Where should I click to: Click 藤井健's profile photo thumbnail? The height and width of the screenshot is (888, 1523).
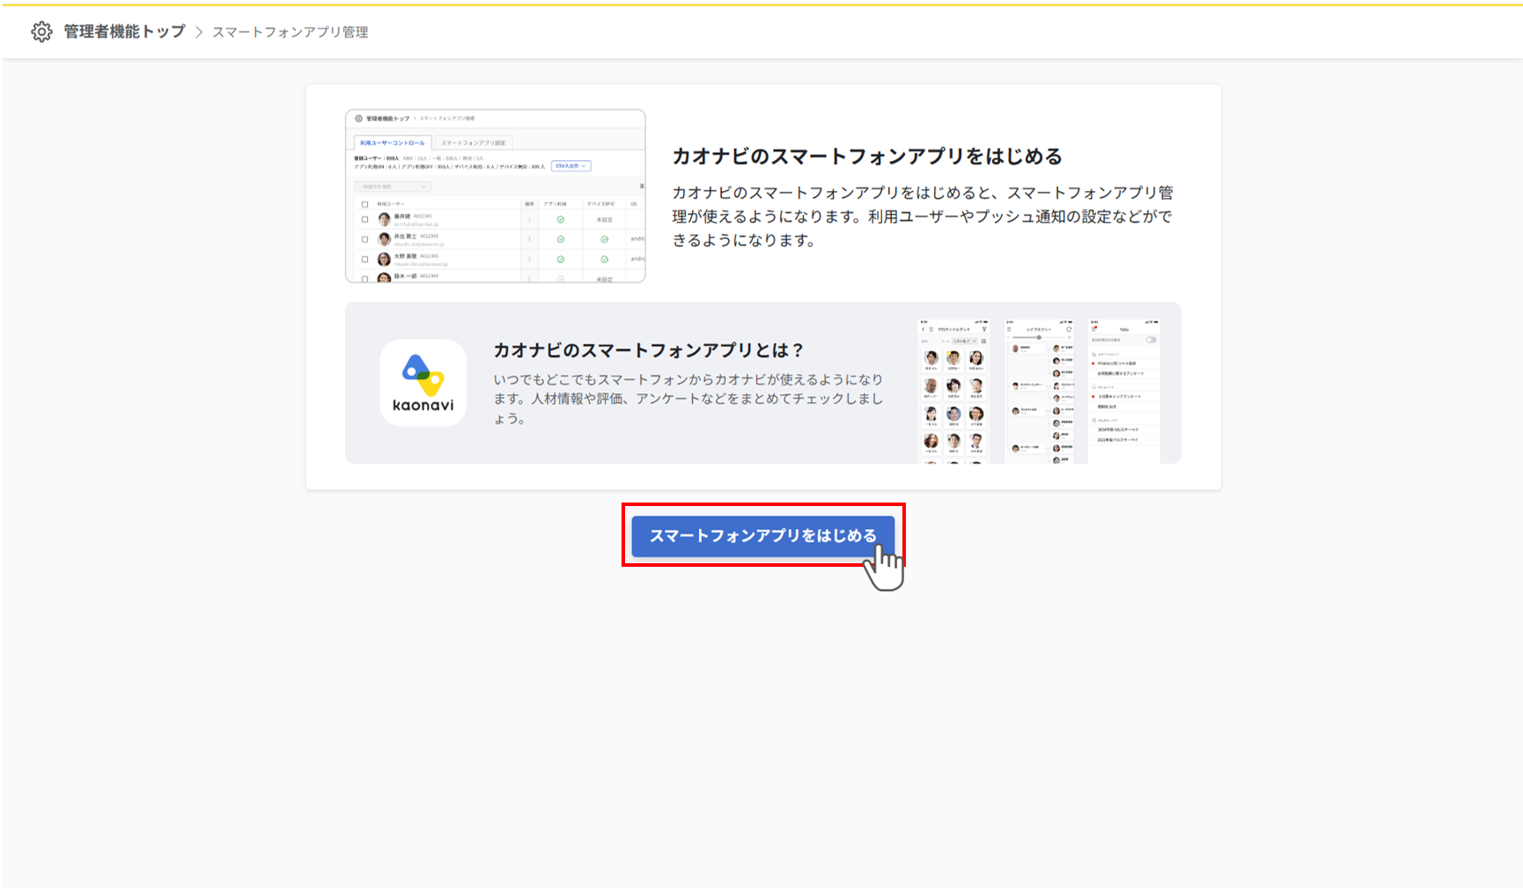coord(383,221)
